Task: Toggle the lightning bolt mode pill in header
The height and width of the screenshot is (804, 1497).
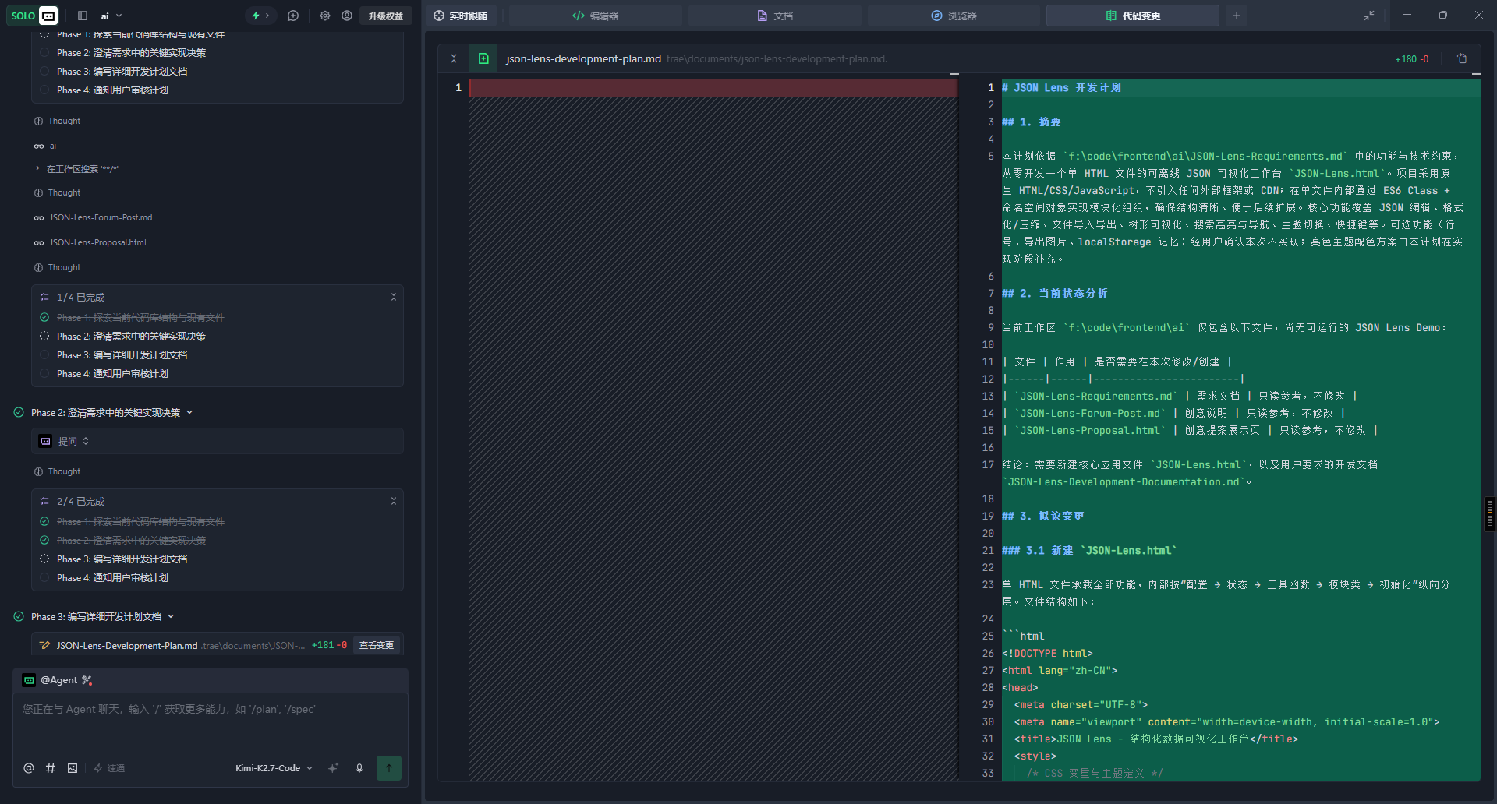Action: point(260,16)
